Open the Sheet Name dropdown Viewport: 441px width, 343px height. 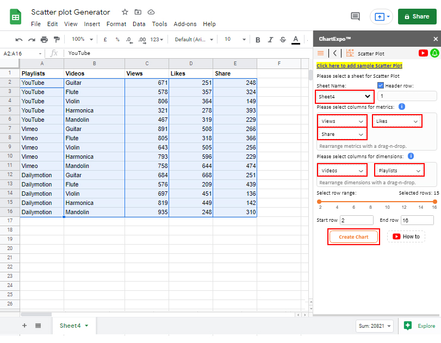(345, 96)
